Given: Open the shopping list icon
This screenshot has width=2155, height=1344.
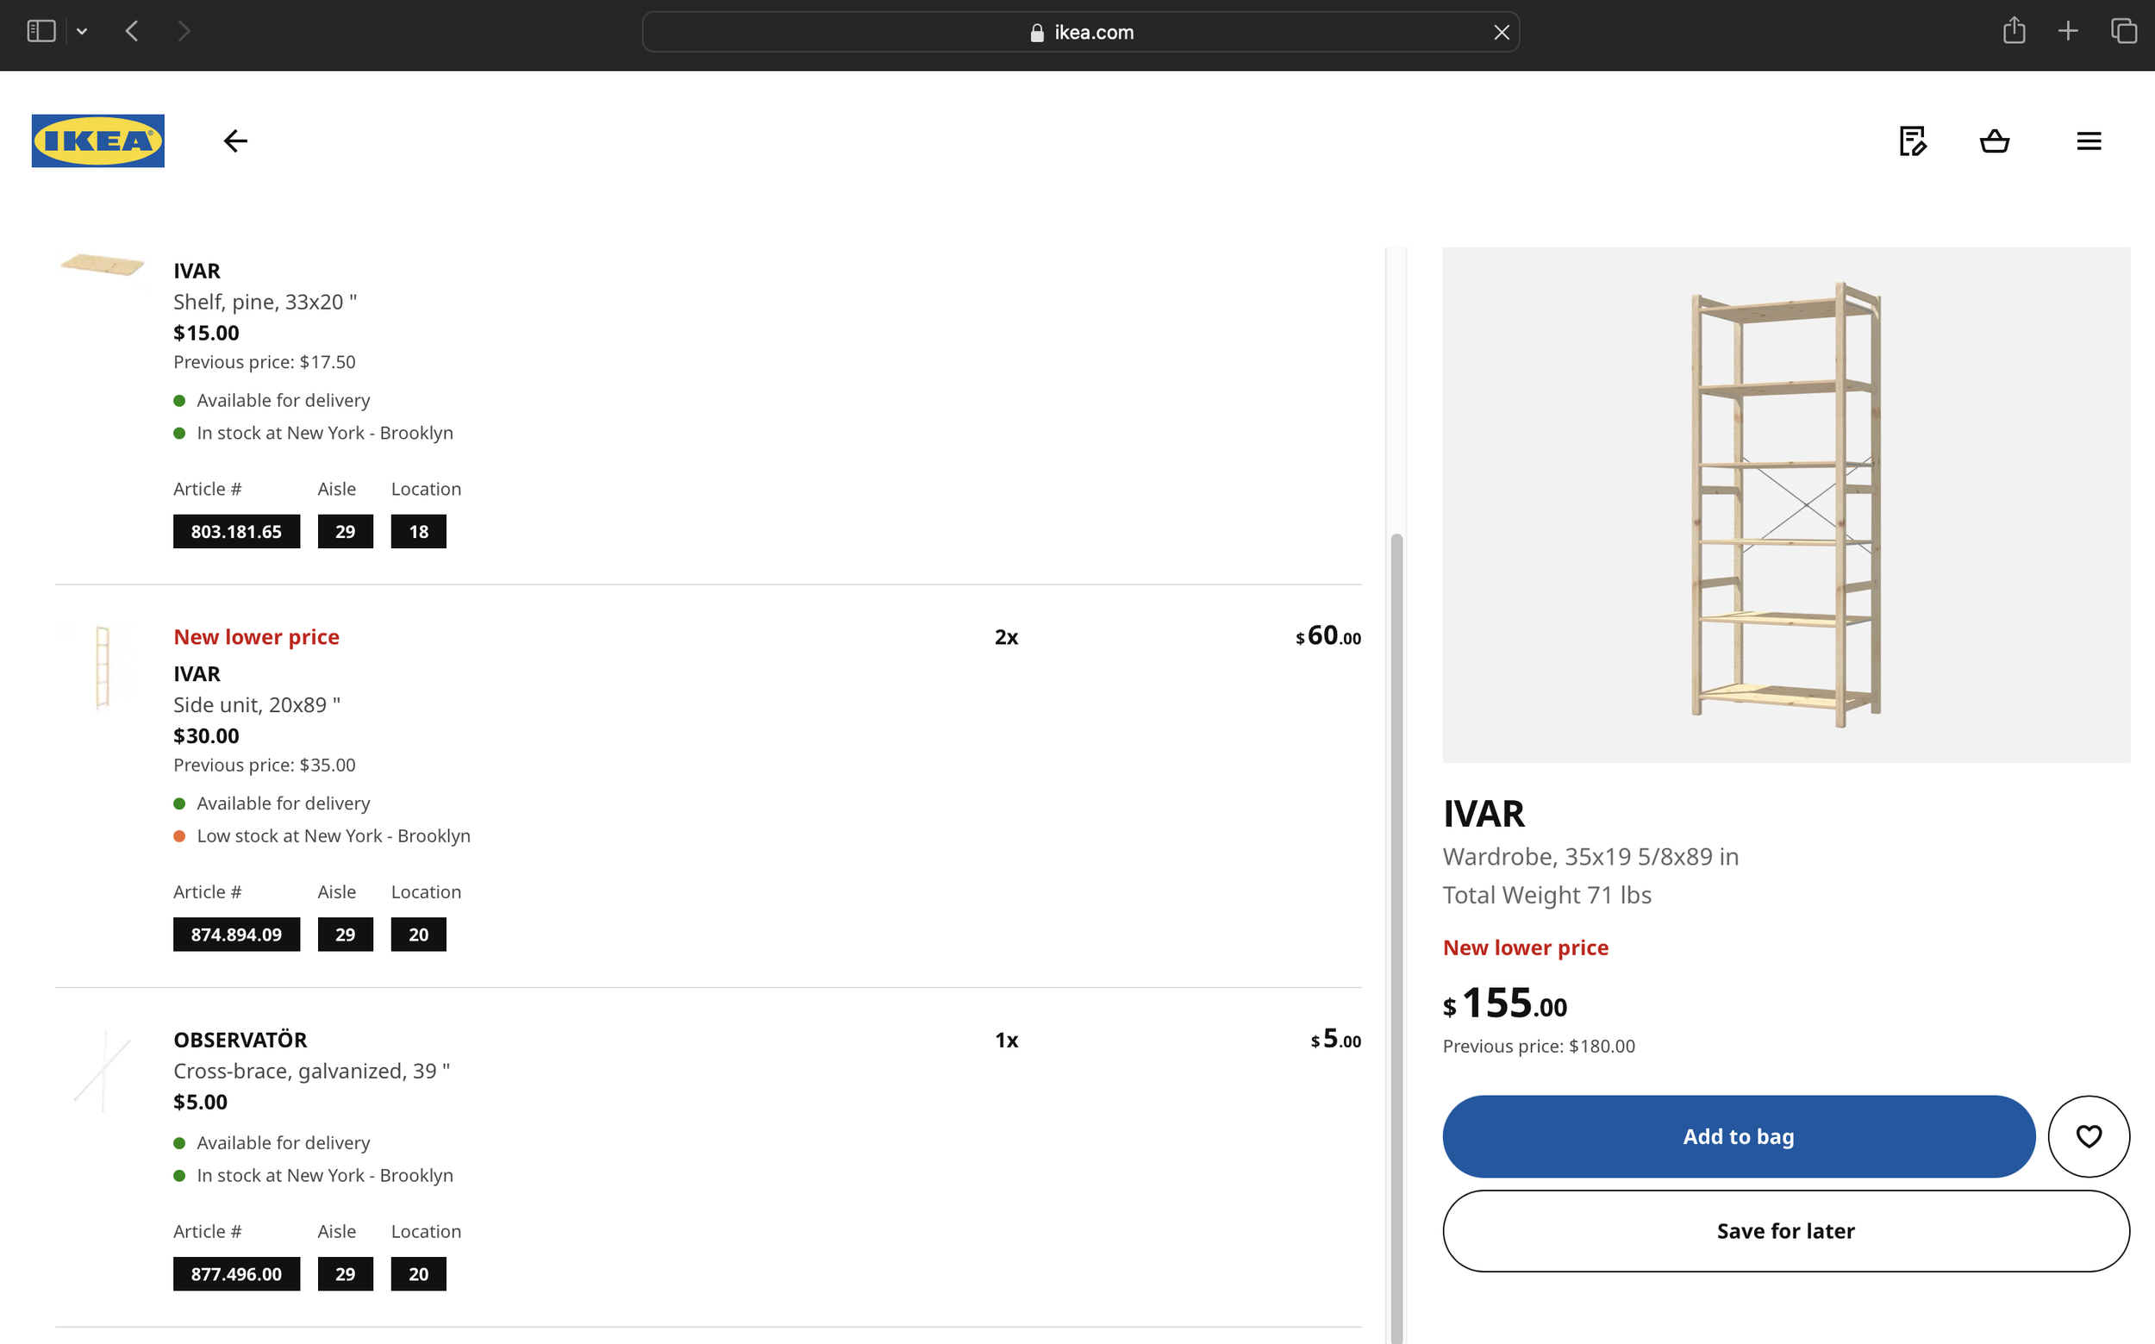Looking at the screenshot, I should coord(1913,141).
